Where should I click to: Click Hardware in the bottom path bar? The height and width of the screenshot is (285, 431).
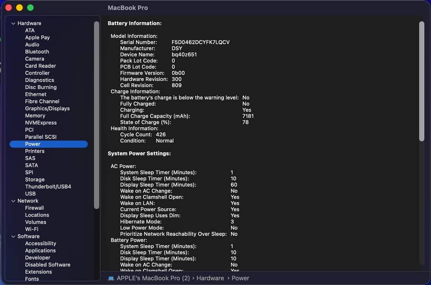(x=210, y=278)
